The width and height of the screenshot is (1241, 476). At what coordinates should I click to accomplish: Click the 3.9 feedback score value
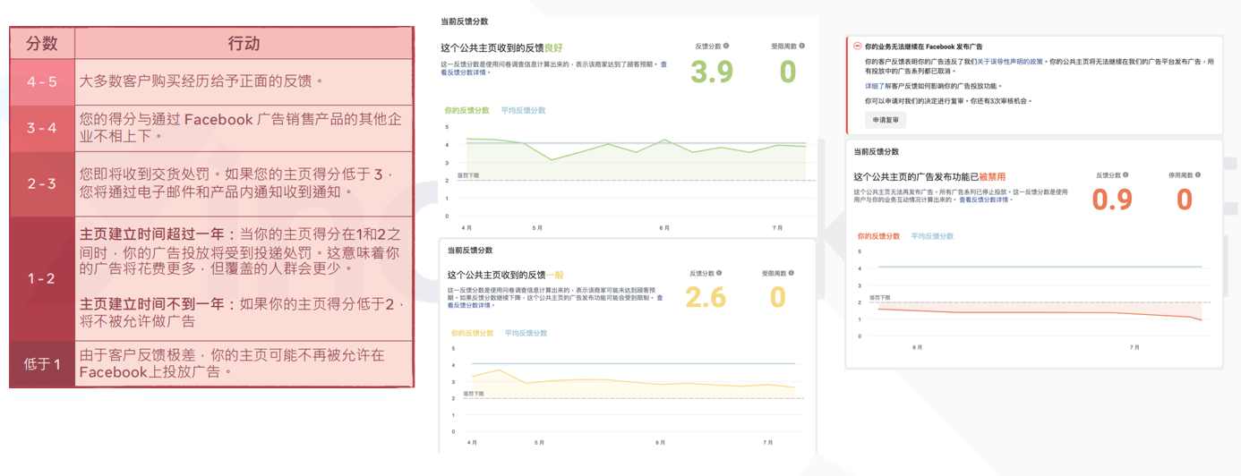pyautogui.click(x=713, y=72)
